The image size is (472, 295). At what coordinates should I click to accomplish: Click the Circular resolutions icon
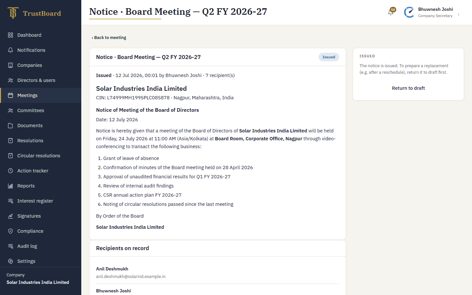click(10, 156)
